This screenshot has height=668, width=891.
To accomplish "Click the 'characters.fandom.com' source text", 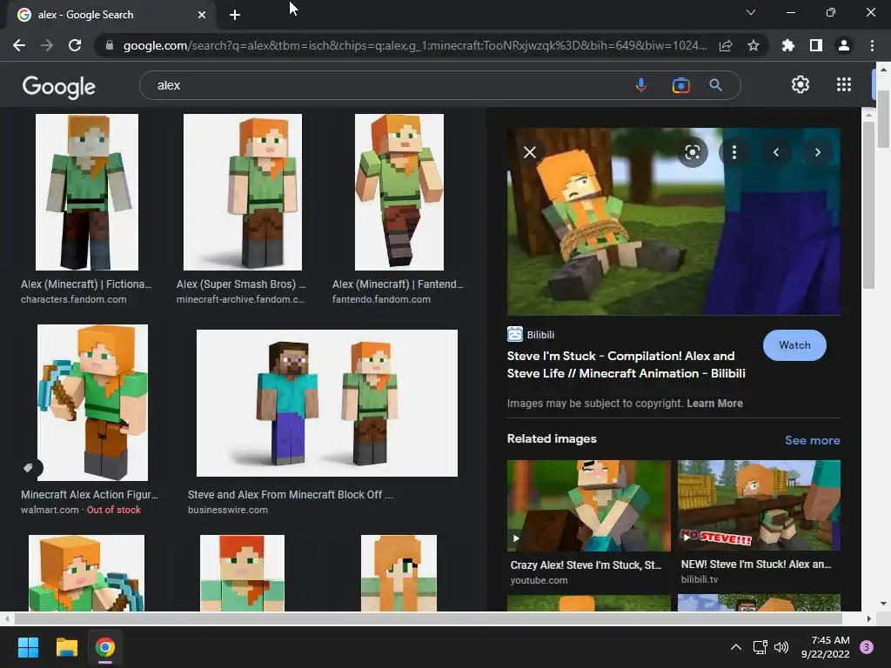I will point(74,299).
